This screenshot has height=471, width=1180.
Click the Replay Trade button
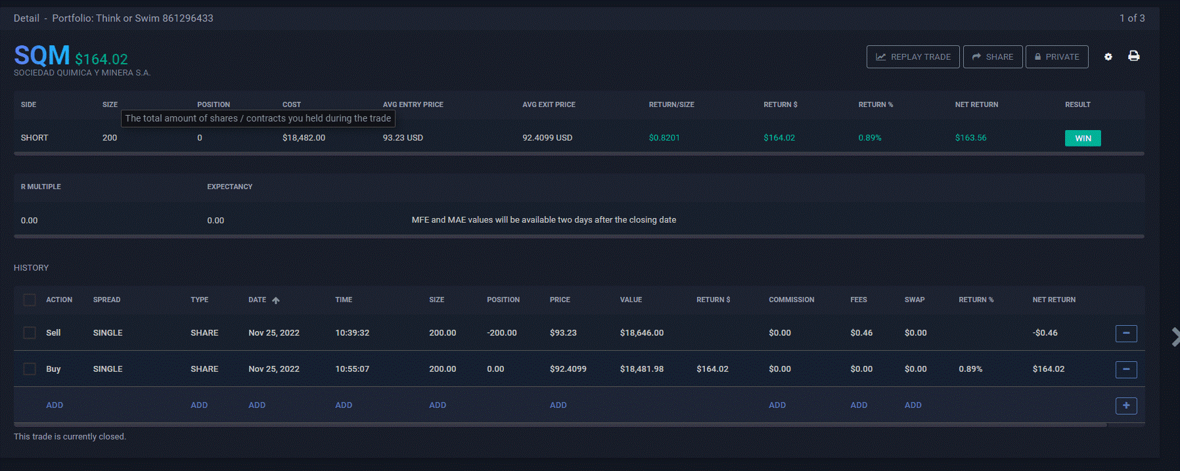913,56
